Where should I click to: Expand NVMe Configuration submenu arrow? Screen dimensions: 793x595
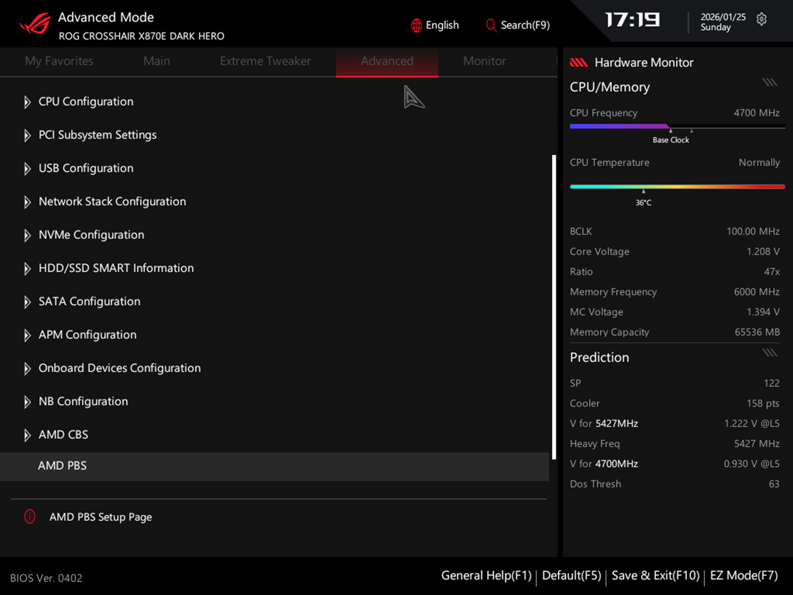27,236
